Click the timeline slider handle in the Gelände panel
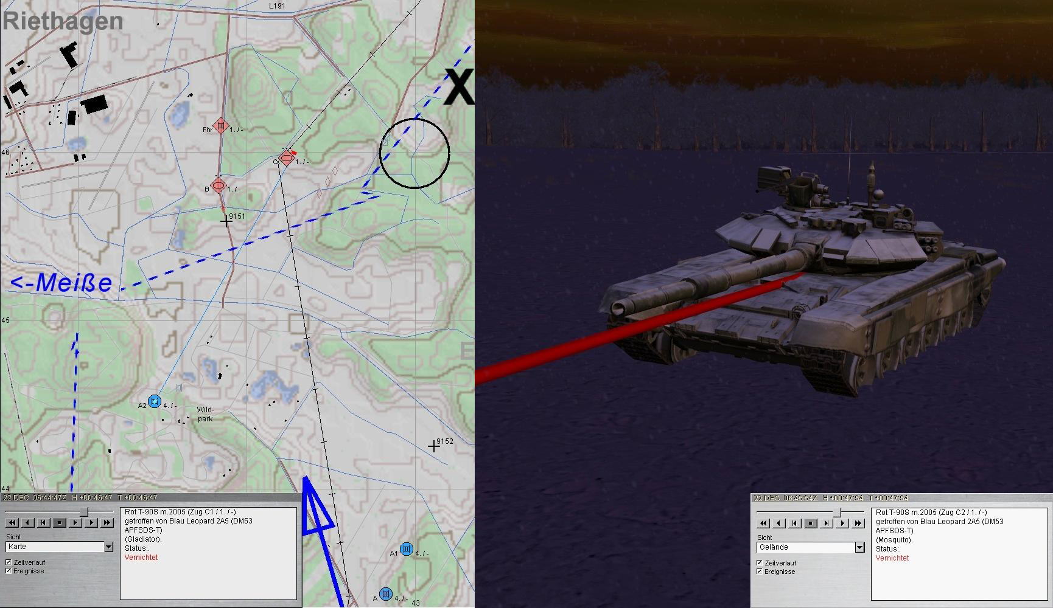The width and height of the screenshot is (1053, 608). (837, 513)
